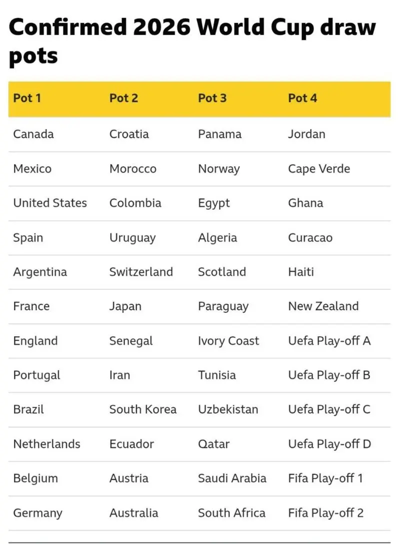Click the United States cell
The image size is (400, 544).
tap(50, 203)
